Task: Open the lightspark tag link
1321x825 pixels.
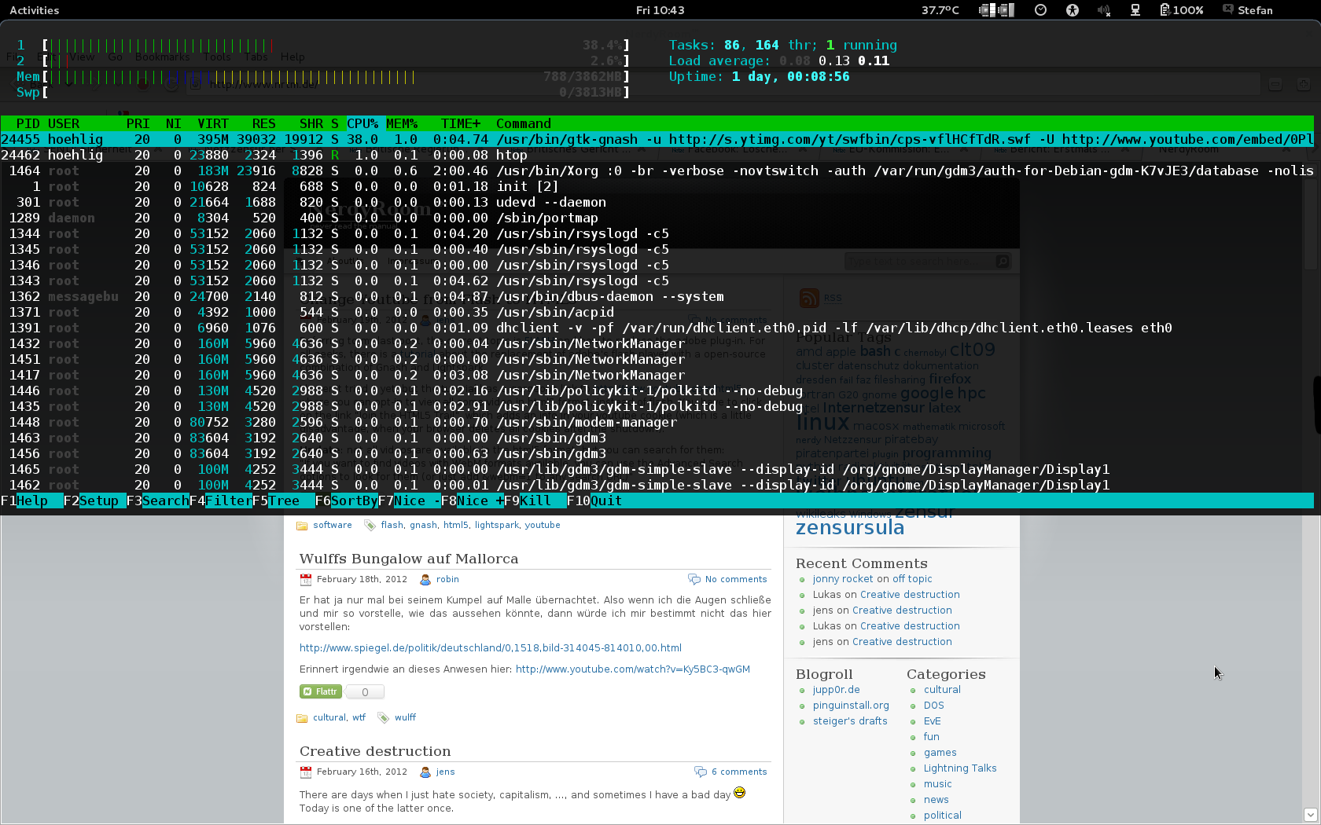Action: coord(497,525)
